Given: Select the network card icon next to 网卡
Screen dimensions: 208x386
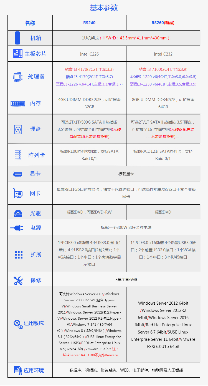Looking at the screenshot, I should [18, 193].
